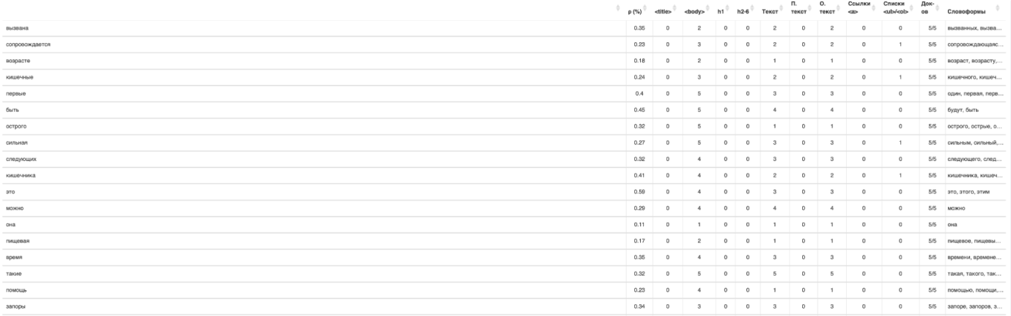This screenshot has height=316, width=1011.
Task: Click the word cell "пищевая"
Action: [18, 240]
